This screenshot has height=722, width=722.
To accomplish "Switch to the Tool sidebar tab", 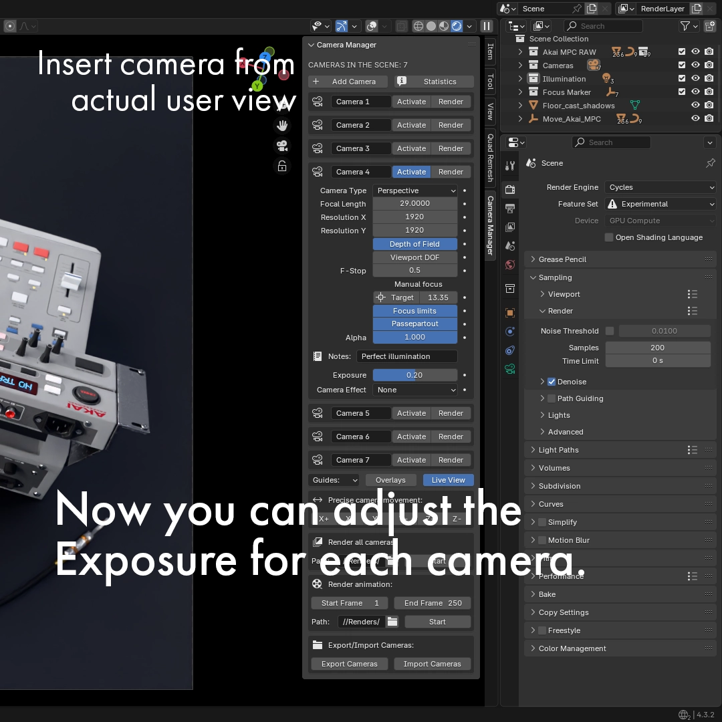I will pos(491,81).
